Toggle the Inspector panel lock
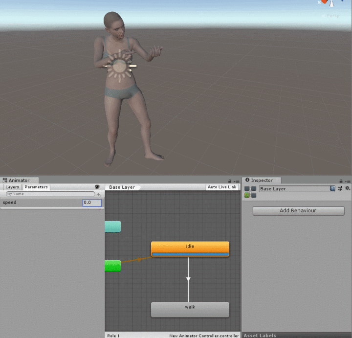This screenshot has width=352, height=338. point(341,180)
